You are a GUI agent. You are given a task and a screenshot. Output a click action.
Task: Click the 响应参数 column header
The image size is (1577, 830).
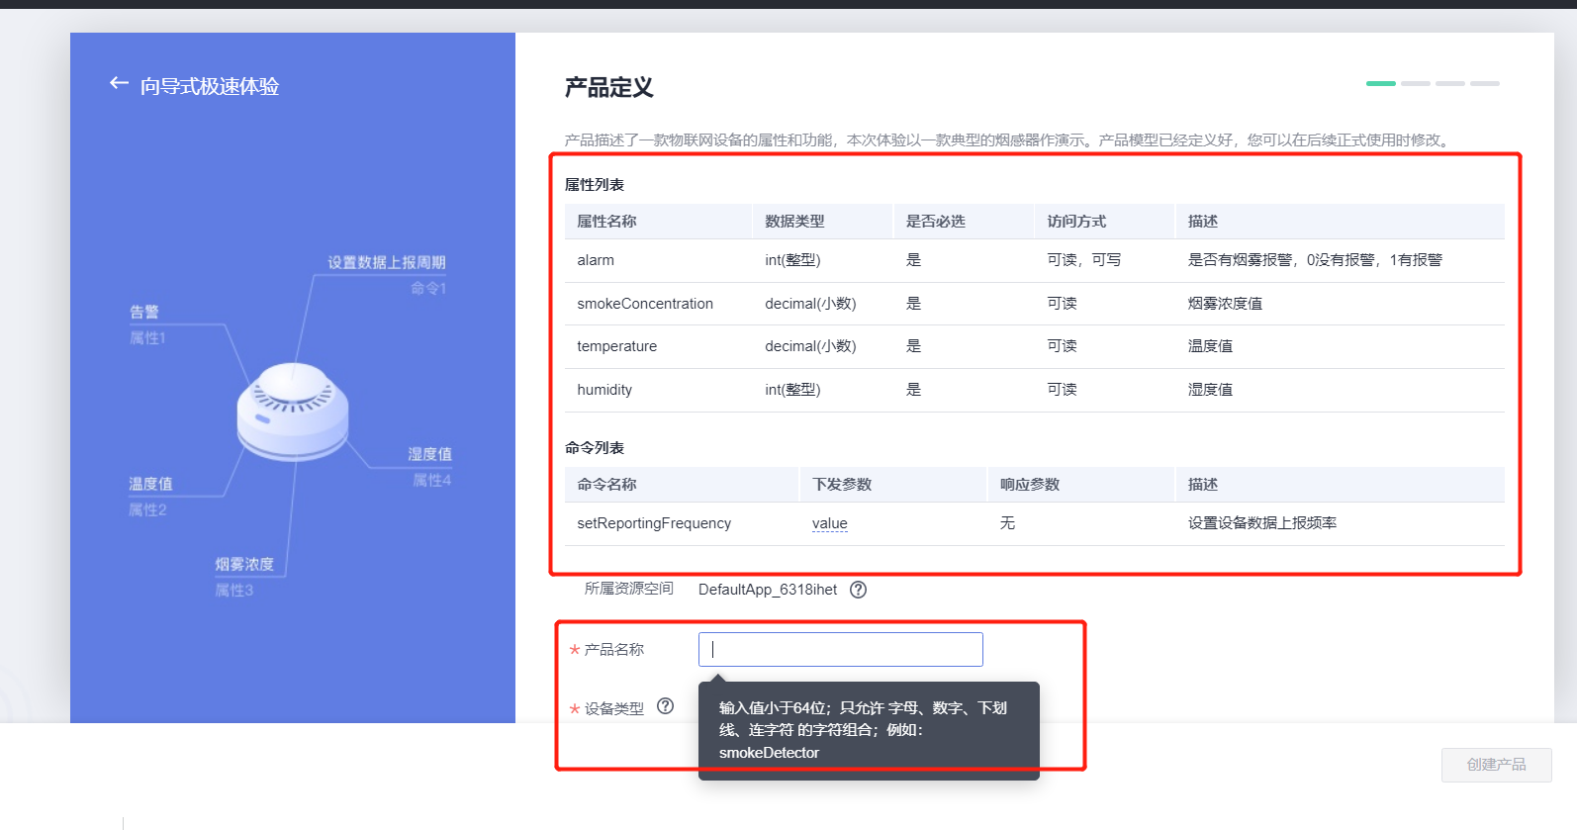pyautogui.click(x=1030, y=485)
